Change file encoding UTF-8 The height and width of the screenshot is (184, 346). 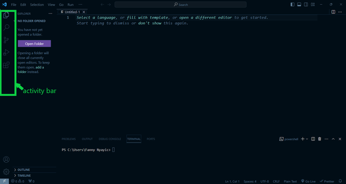(265, 181)
